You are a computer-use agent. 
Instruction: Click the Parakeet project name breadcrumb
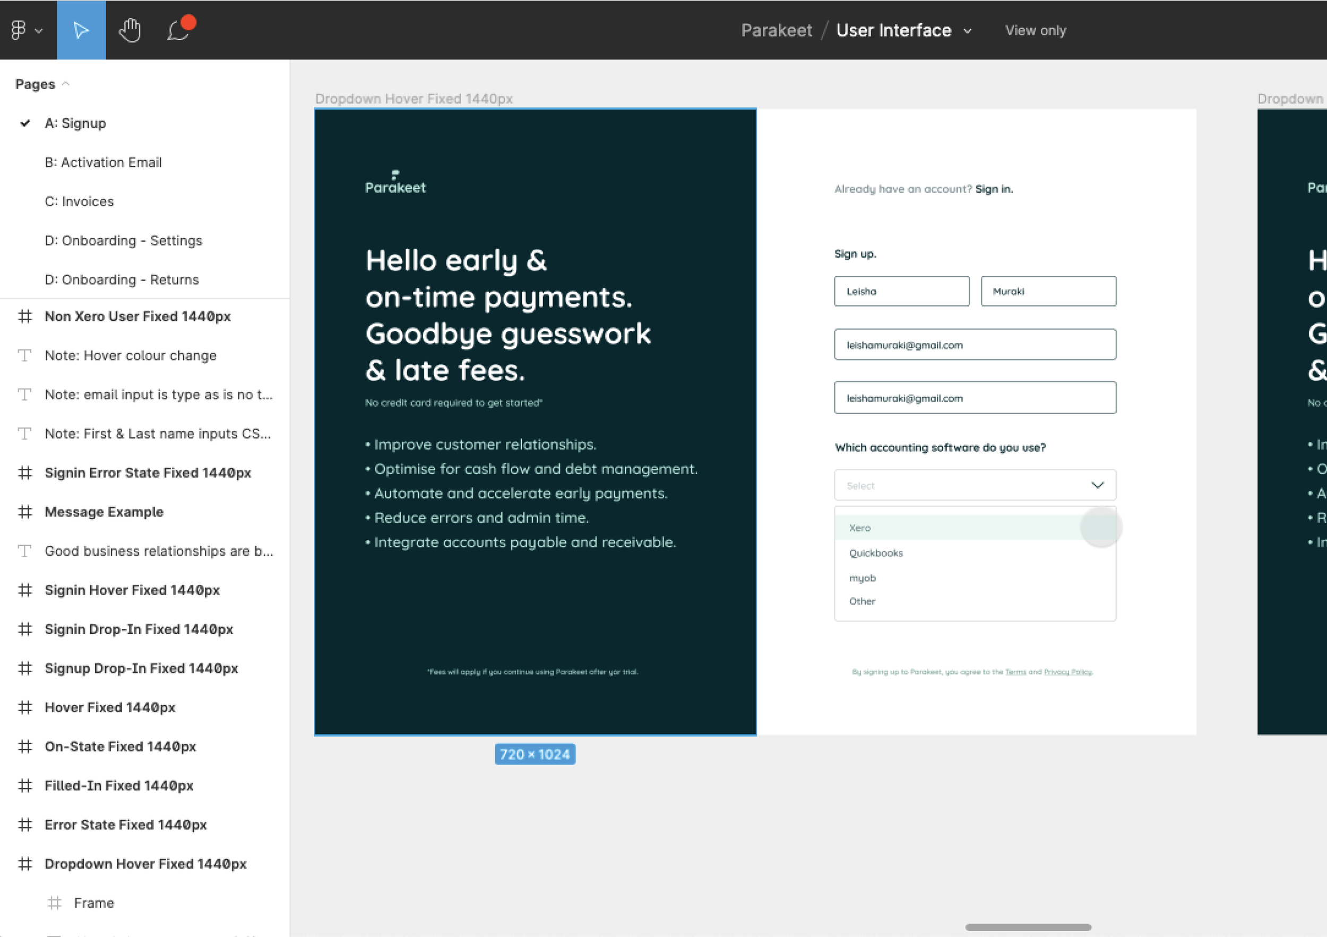click(x=775, y=31)
